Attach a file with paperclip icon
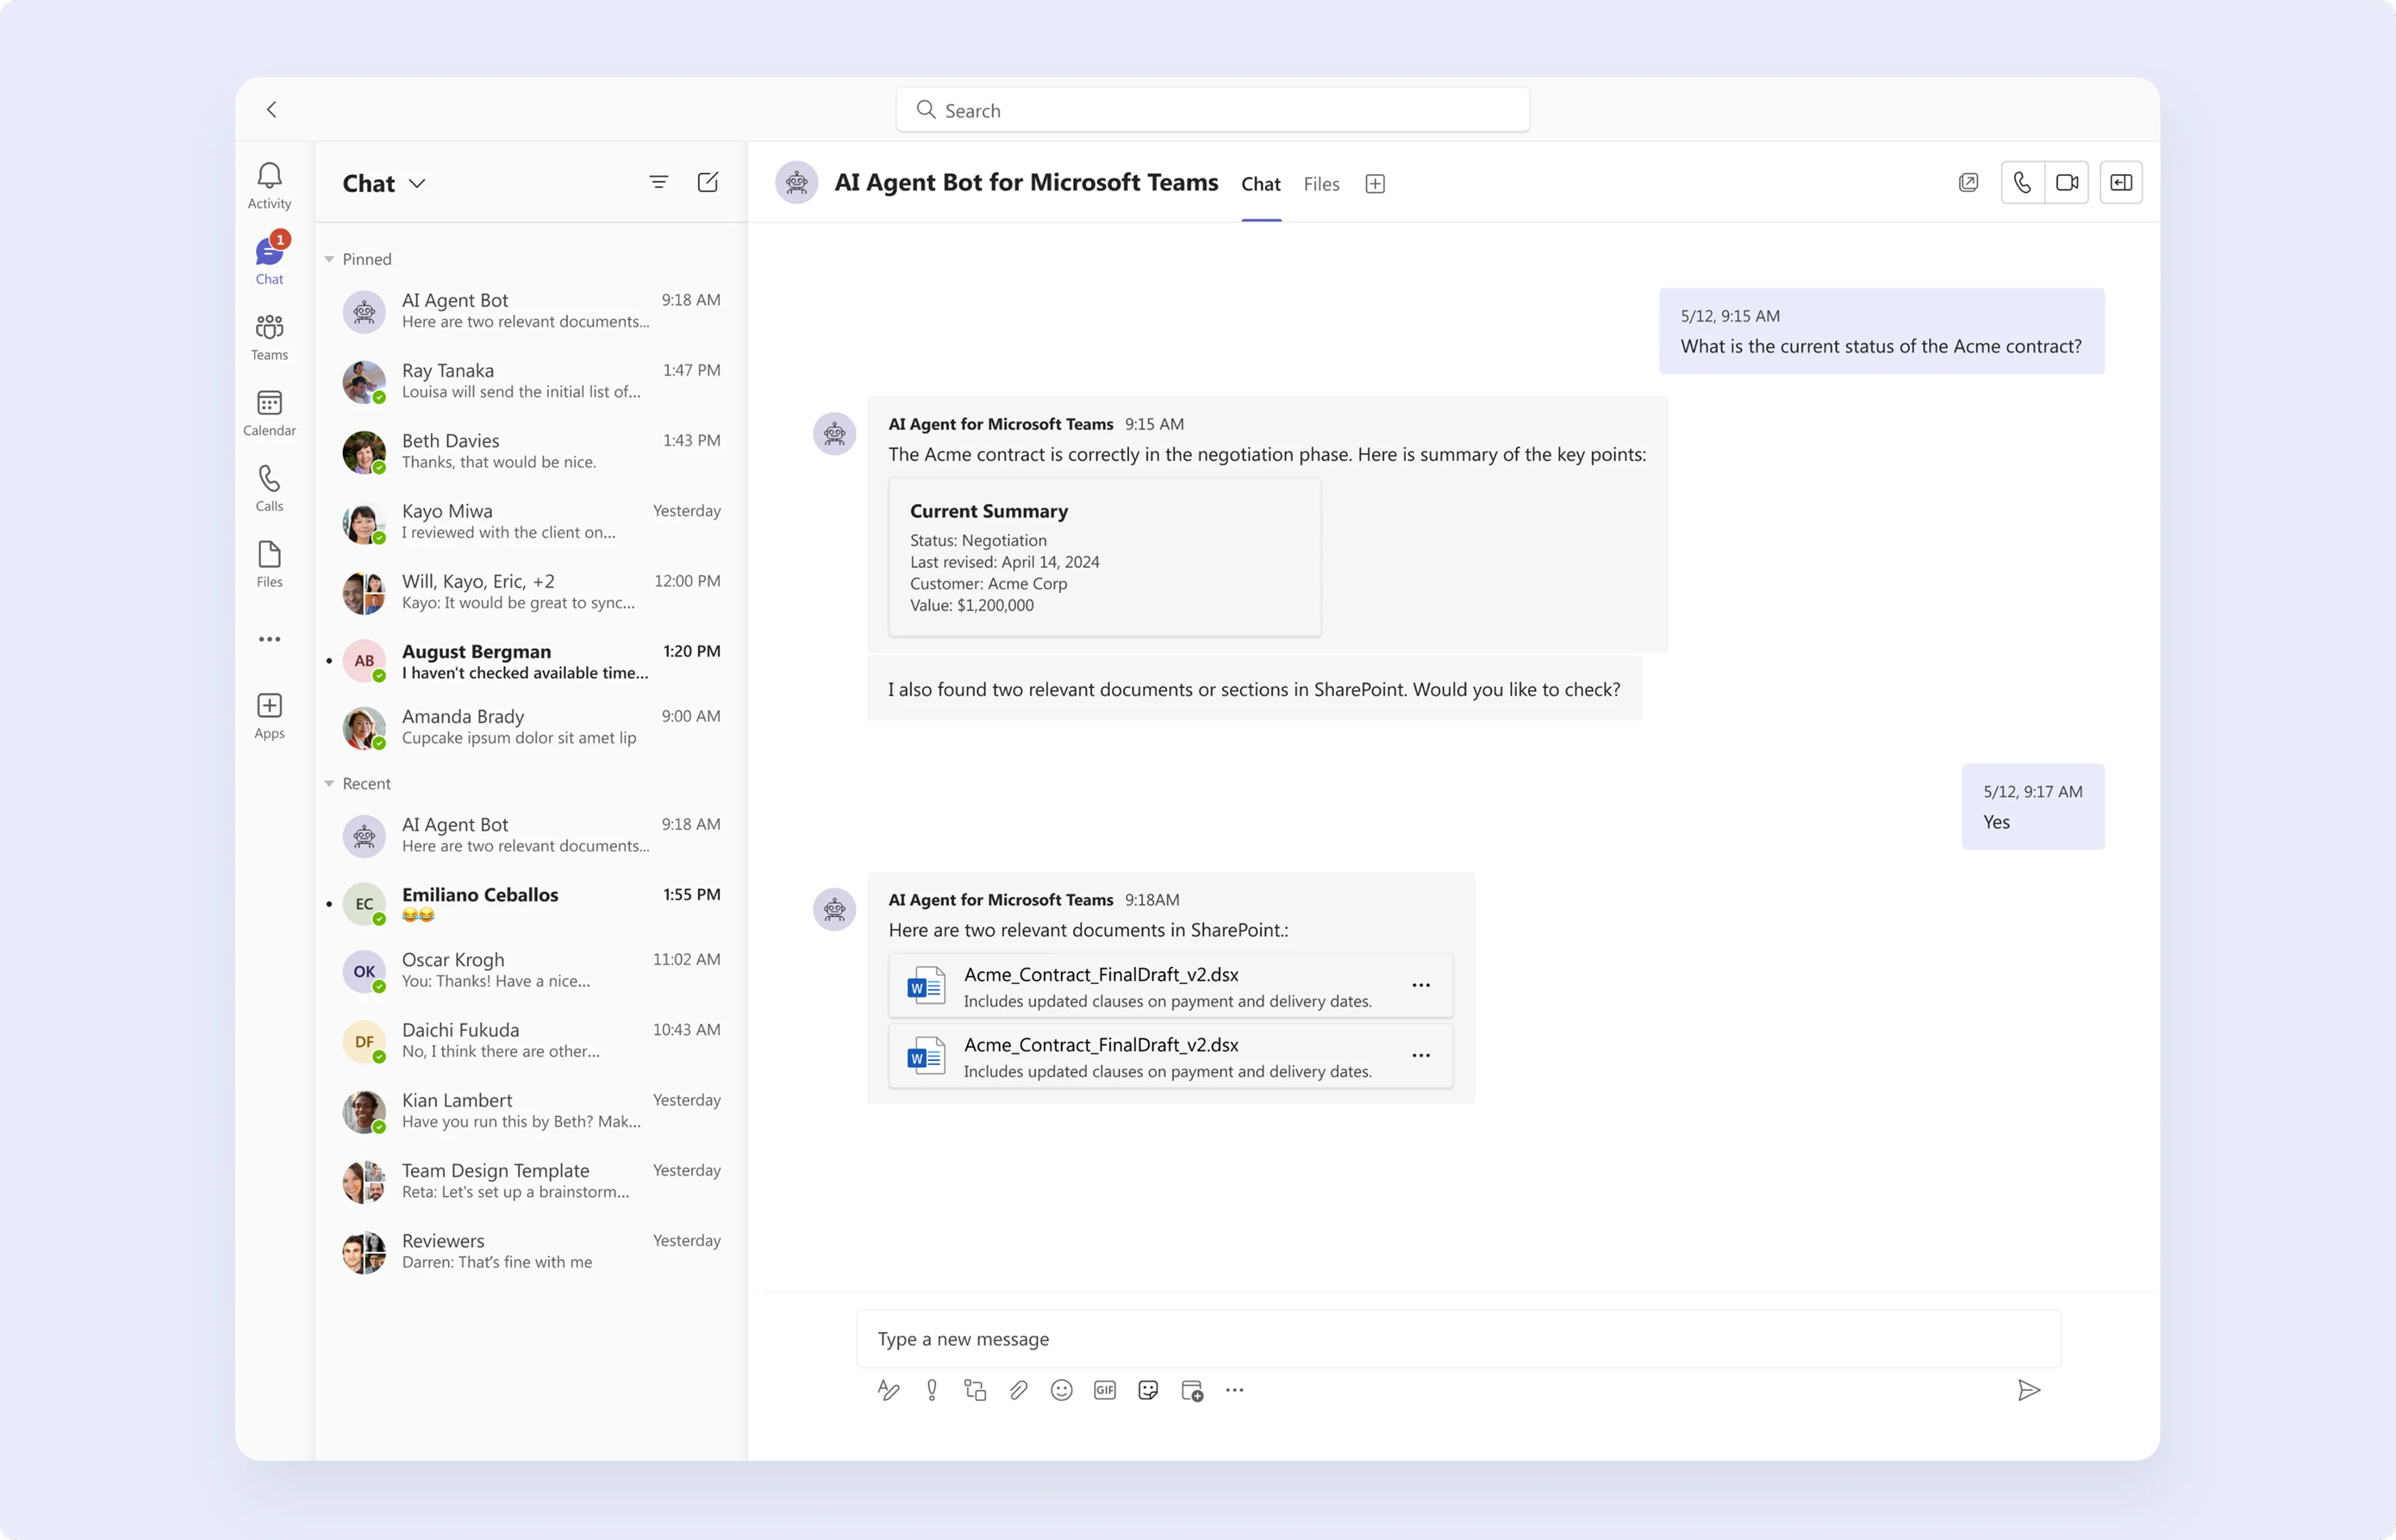 (x=1018, y=1390)
